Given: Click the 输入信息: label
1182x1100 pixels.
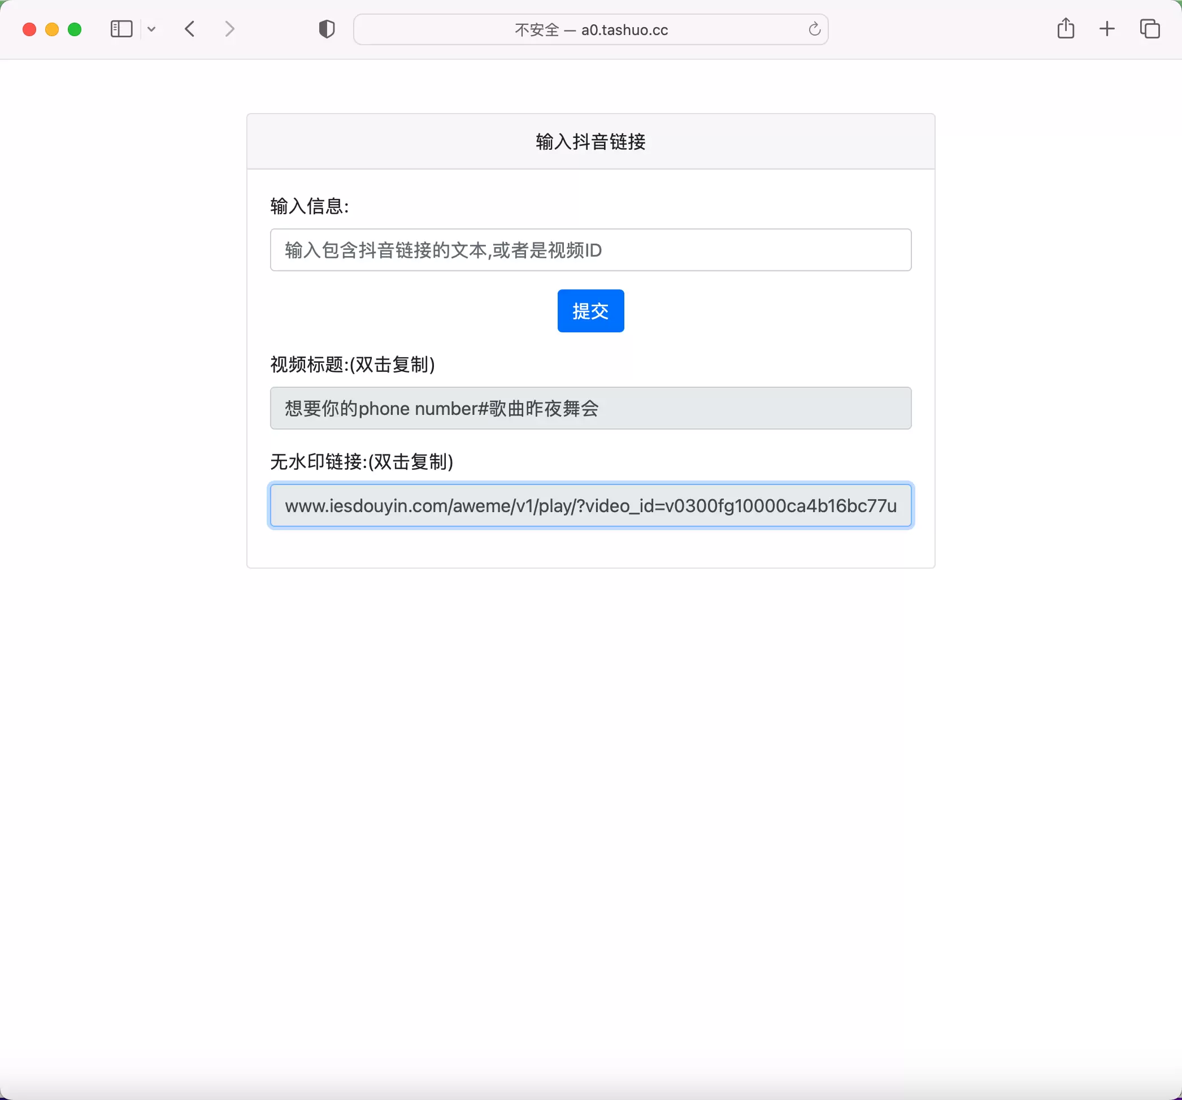Looking at the screenshot, I should [x=310, y=206].
